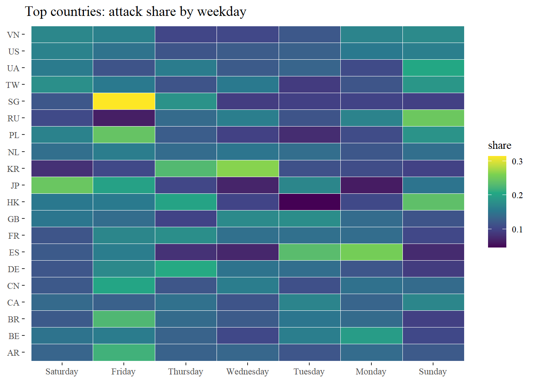Click the yellow SG Friday heatmap cell
The width and height of the screenshot is (535, 382).
click(x=124, y=101)
